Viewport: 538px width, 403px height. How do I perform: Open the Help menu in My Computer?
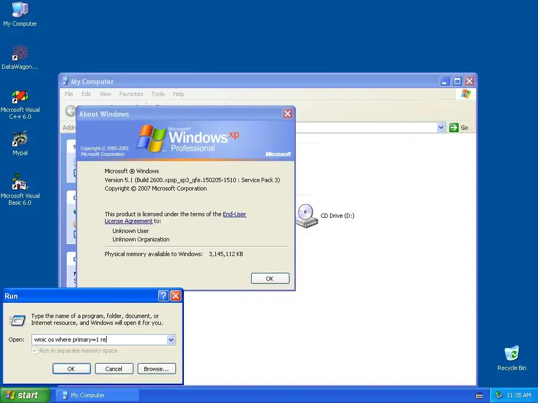click(x=179, y=94)
